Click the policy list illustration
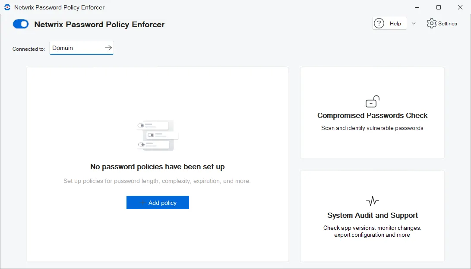Screen dimensions: 471x269 pyautogui.click(x=158, y=135)
